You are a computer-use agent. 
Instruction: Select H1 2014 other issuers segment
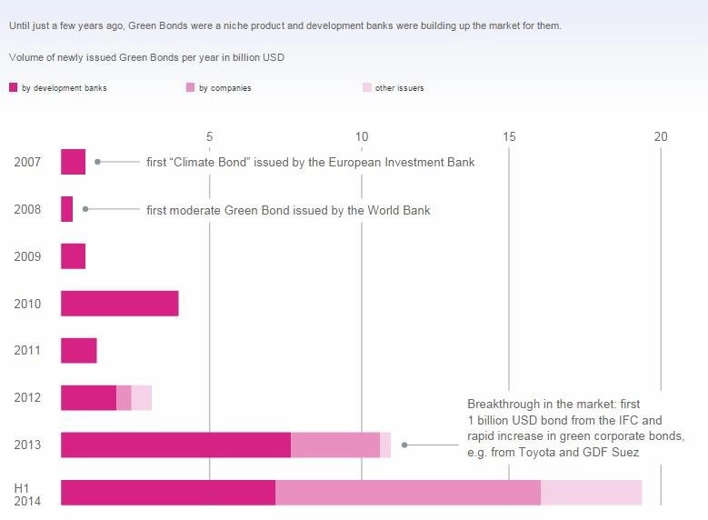[x=592, y=493]
